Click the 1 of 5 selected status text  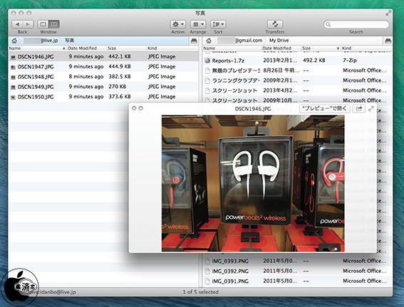[201, 292]
